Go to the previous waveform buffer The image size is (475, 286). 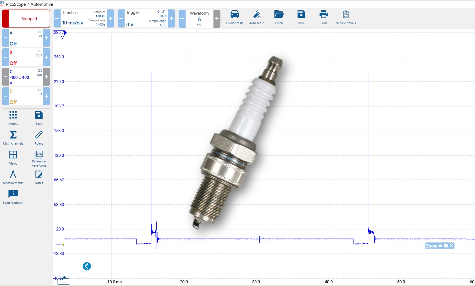(182, 19)
